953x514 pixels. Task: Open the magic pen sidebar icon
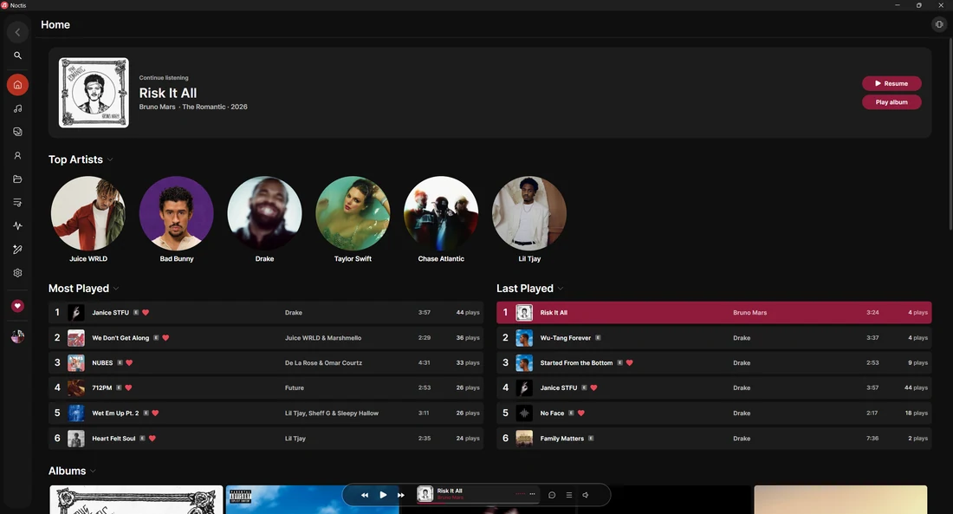tap(17, 250)
